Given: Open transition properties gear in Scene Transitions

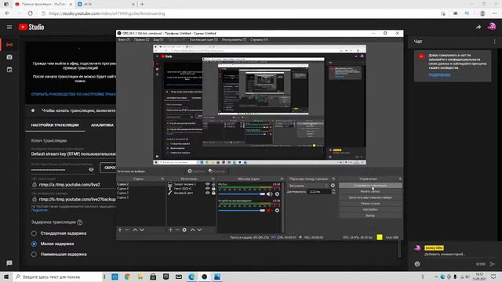Looking at the screenshot, I should [333, 186].
